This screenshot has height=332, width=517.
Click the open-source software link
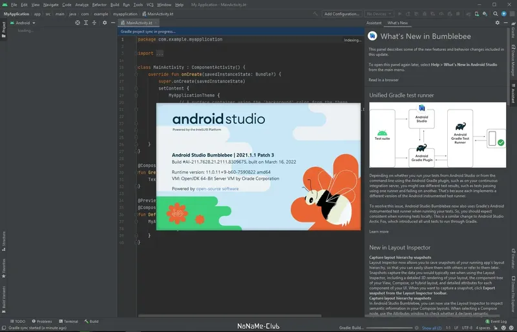coord(217,189)
